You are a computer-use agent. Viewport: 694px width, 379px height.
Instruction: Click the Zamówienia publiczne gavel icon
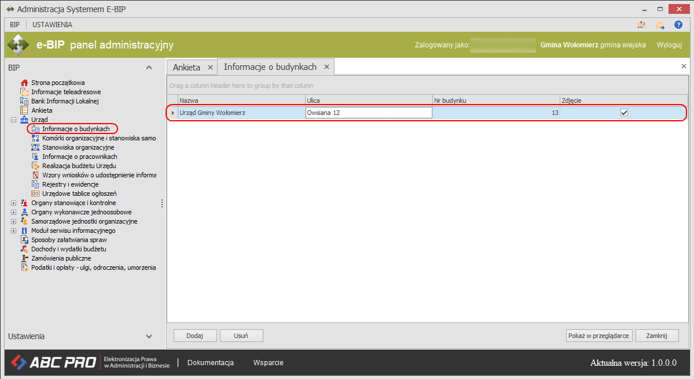[x=24, y=258]
